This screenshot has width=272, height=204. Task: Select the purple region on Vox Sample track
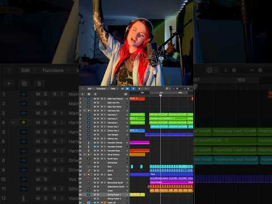(x=169, y=134)
